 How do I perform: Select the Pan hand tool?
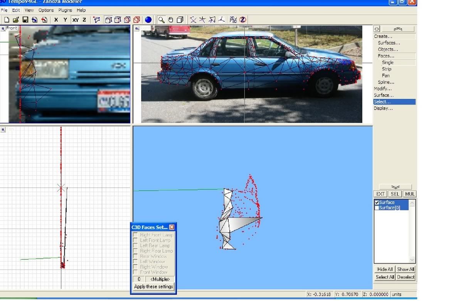point(170,20)
